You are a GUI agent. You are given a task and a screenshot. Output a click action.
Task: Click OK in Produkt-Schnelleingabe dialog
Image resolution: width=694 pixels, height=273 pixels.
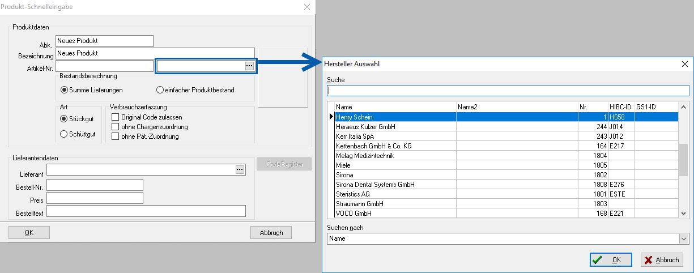29,233
